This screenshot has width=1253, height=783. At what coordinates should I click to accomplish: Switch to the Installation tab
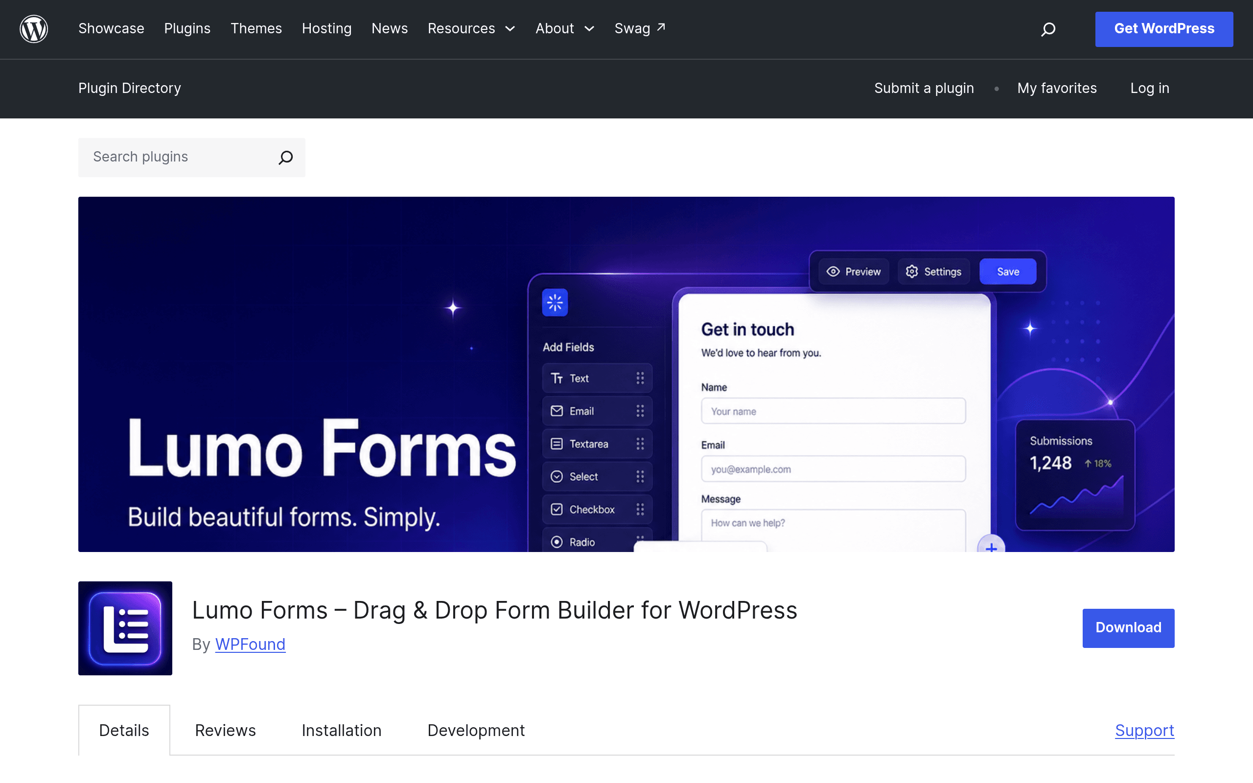point(342,730)
